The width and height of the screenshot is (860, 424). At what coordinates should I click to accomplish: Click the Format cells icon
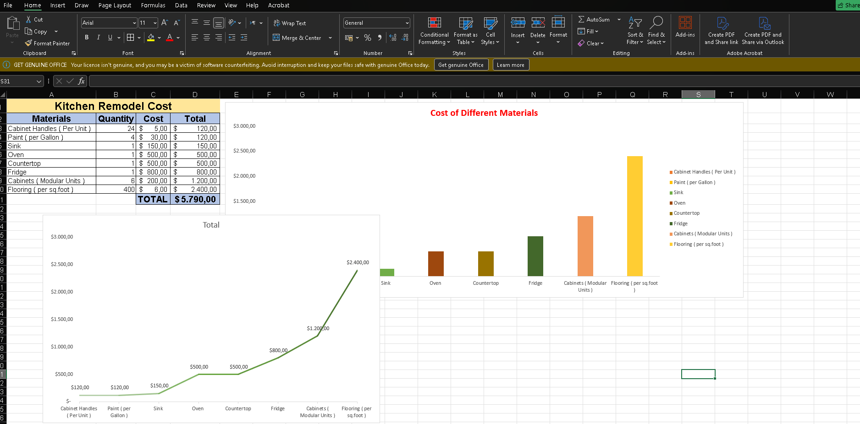(x=558, y=22)
